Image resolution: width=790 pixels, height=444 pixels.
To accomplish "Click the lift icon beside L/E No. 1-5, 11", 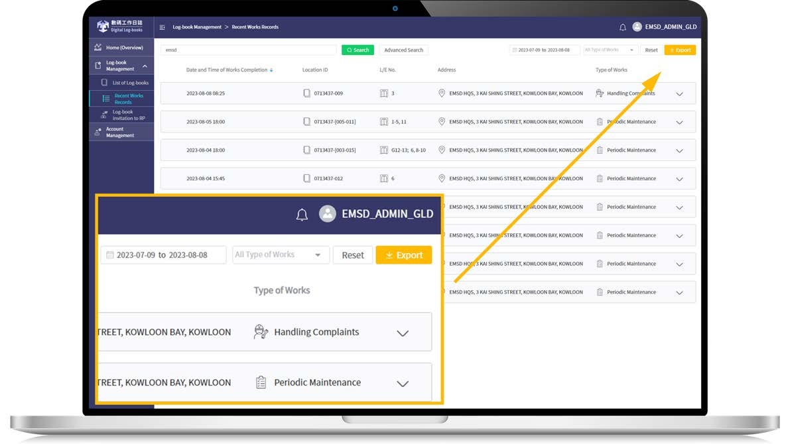I will coord(383,122).
